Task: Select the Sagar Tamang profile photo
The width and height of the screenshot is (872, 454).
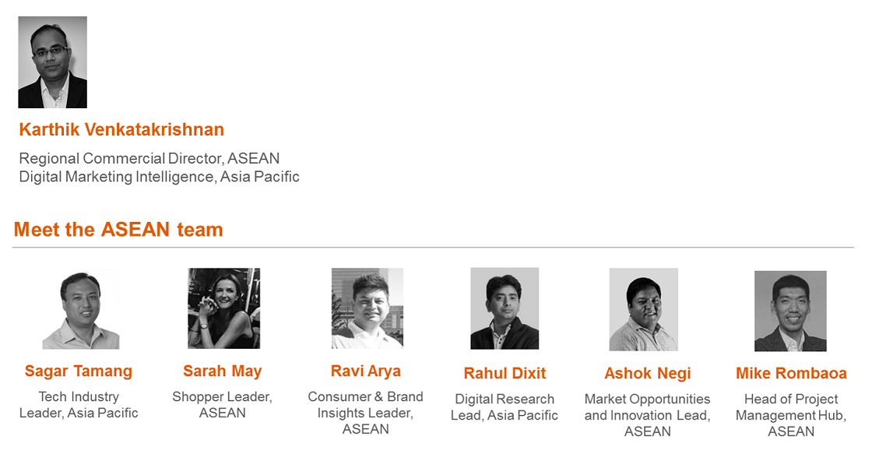Action: pyautogui.click(x=81, y=310)
